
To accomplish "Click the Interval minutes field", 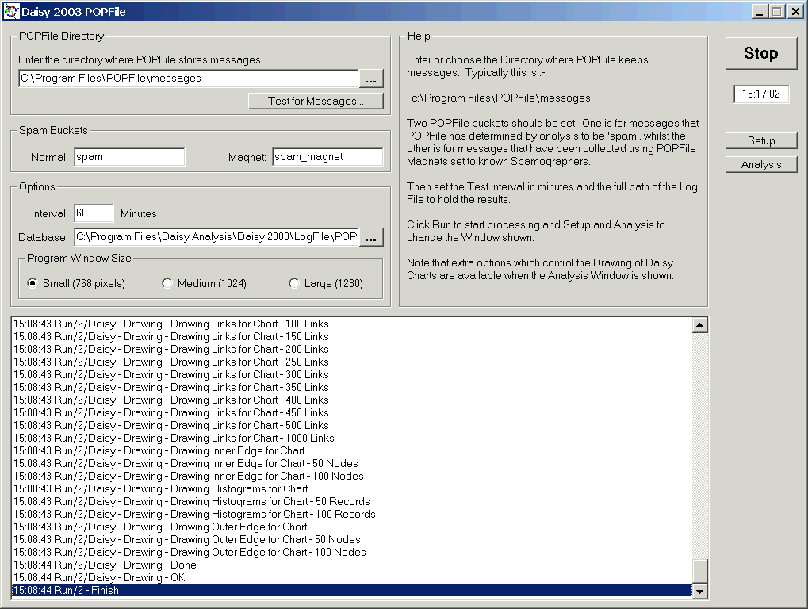I will pos(94,213).
